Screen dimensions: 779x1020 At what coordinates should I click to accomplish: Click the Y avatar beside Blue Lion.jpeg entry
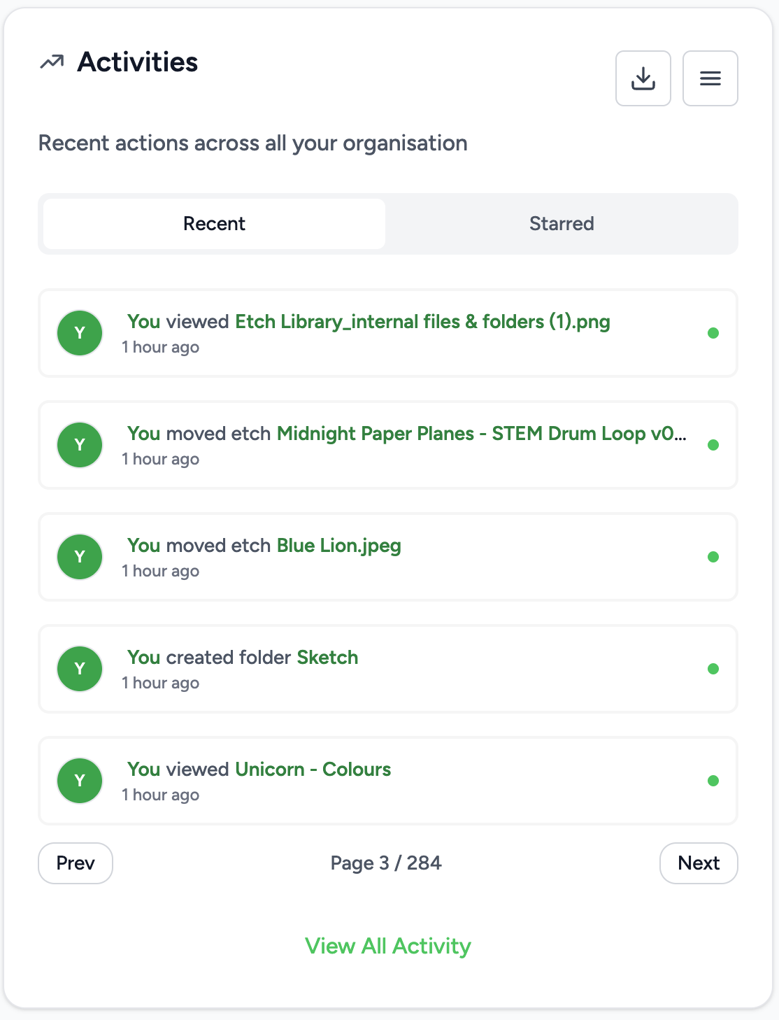pyautogui.click(x=80, y=557)
